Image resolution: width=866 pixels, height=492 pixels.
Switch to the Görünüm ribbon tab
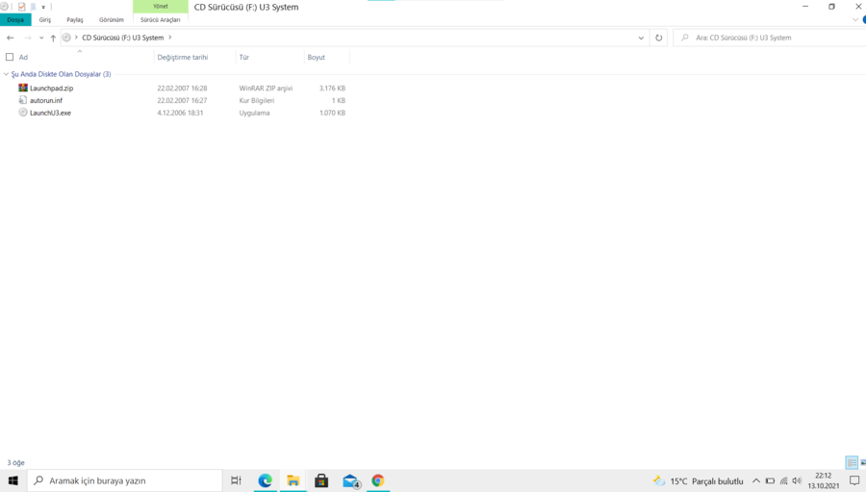(x=112, y=20)
